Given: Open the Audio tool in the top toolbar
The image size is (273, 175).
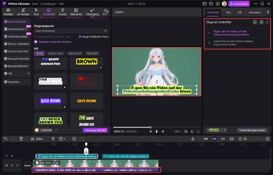Looking at the screenshot, I should tap(62, 12).
